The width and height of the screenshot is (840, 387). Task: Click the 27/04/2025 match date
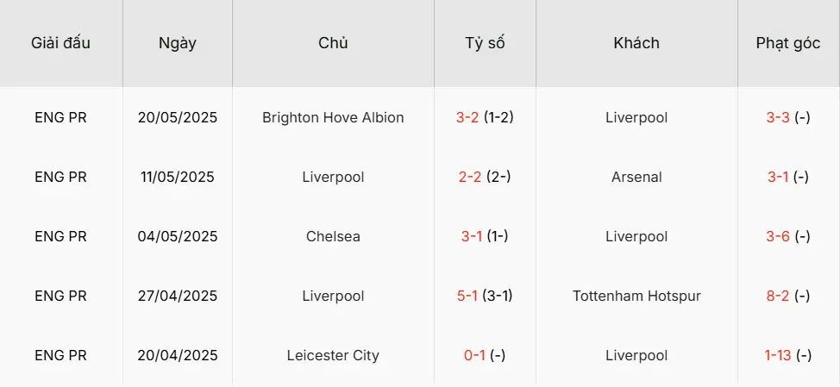coord(178,296)
